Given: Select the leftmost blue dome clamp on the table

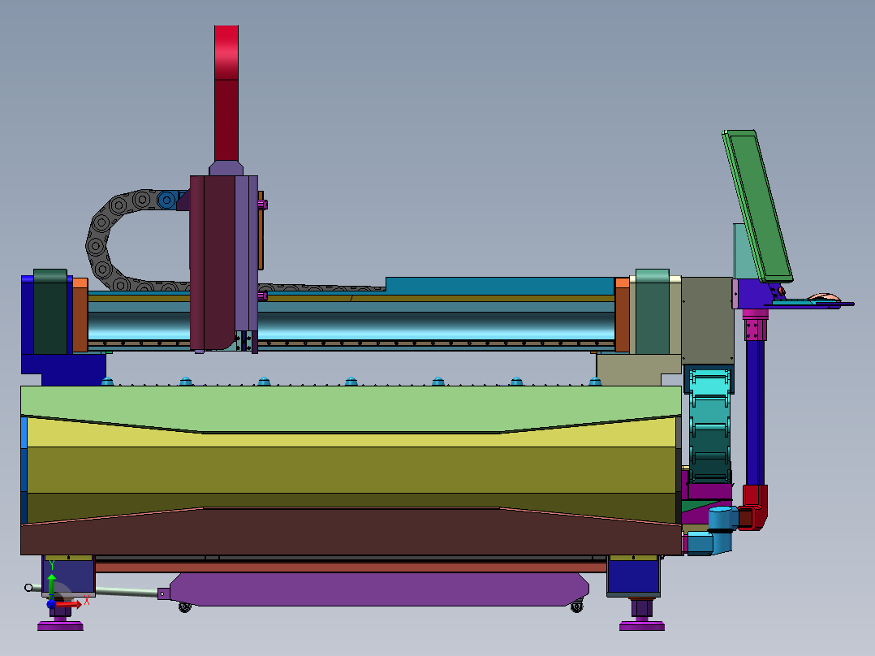Looking at the screenshot, I should pyautogui.click(x=107, y=382).
